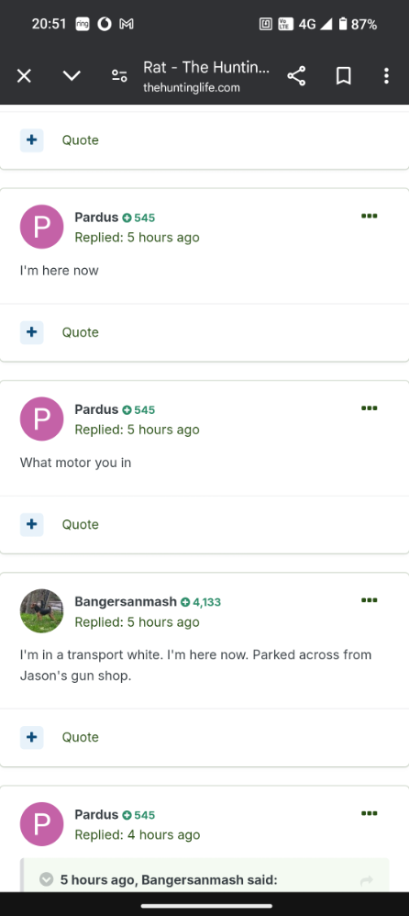Open options dots on Bangersanmash's post

370,600
